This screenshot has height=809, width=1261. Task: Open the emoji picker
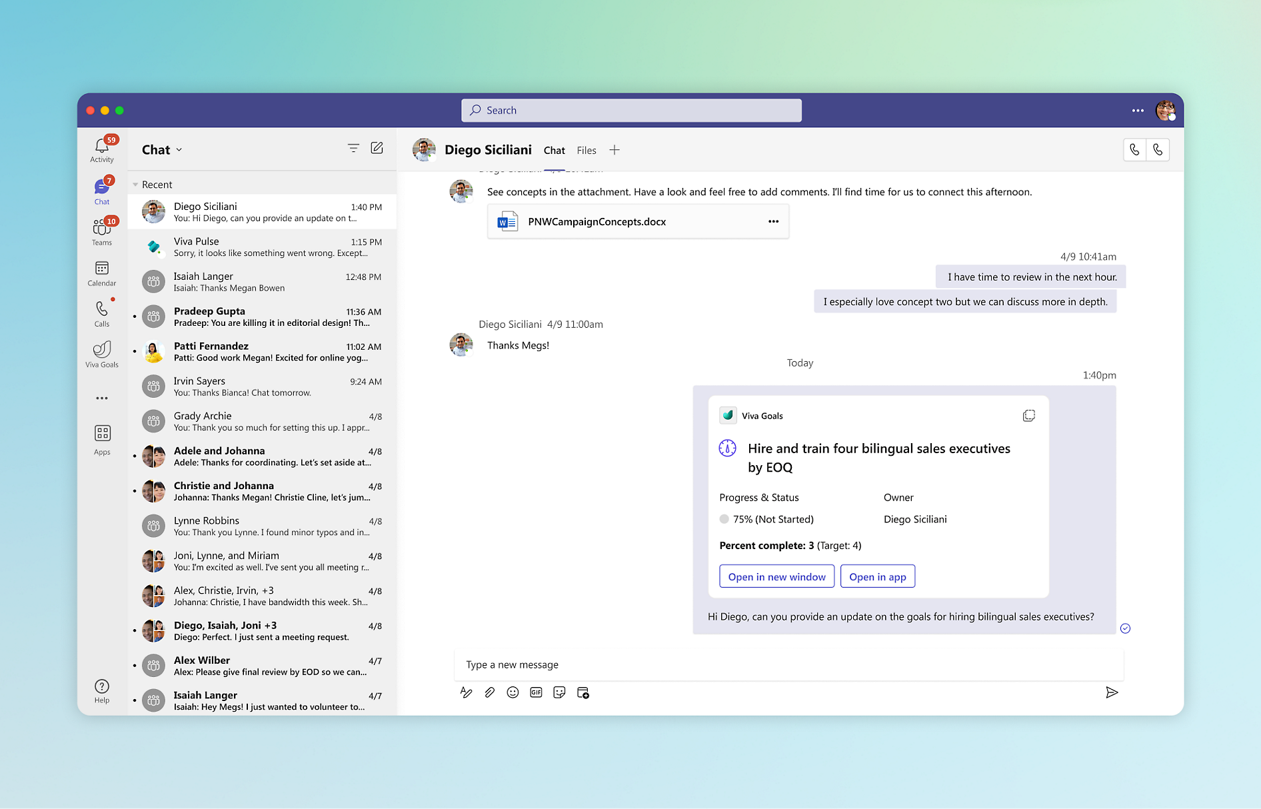click(513, 692)
